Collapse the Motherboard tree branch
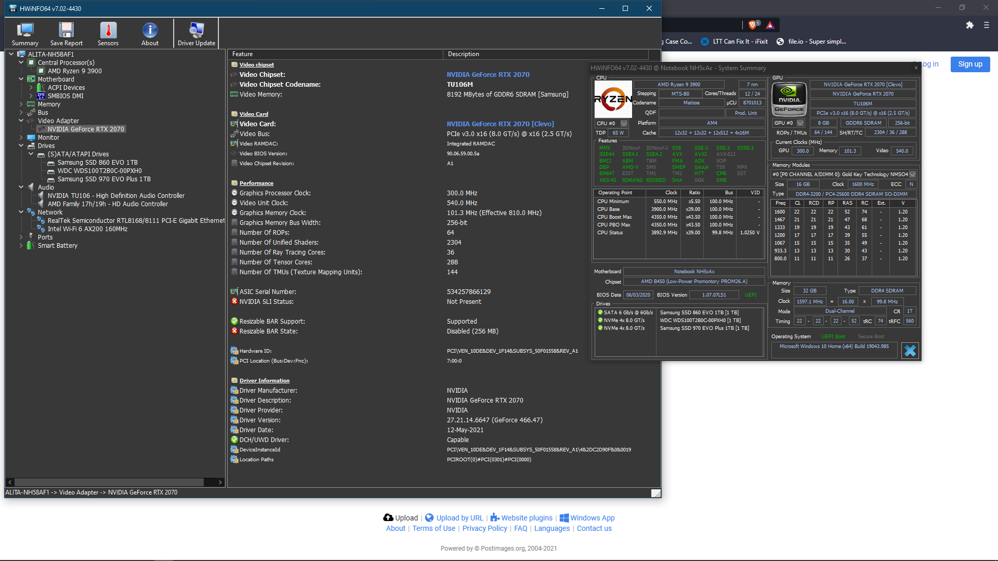 [x=21, y=79]
